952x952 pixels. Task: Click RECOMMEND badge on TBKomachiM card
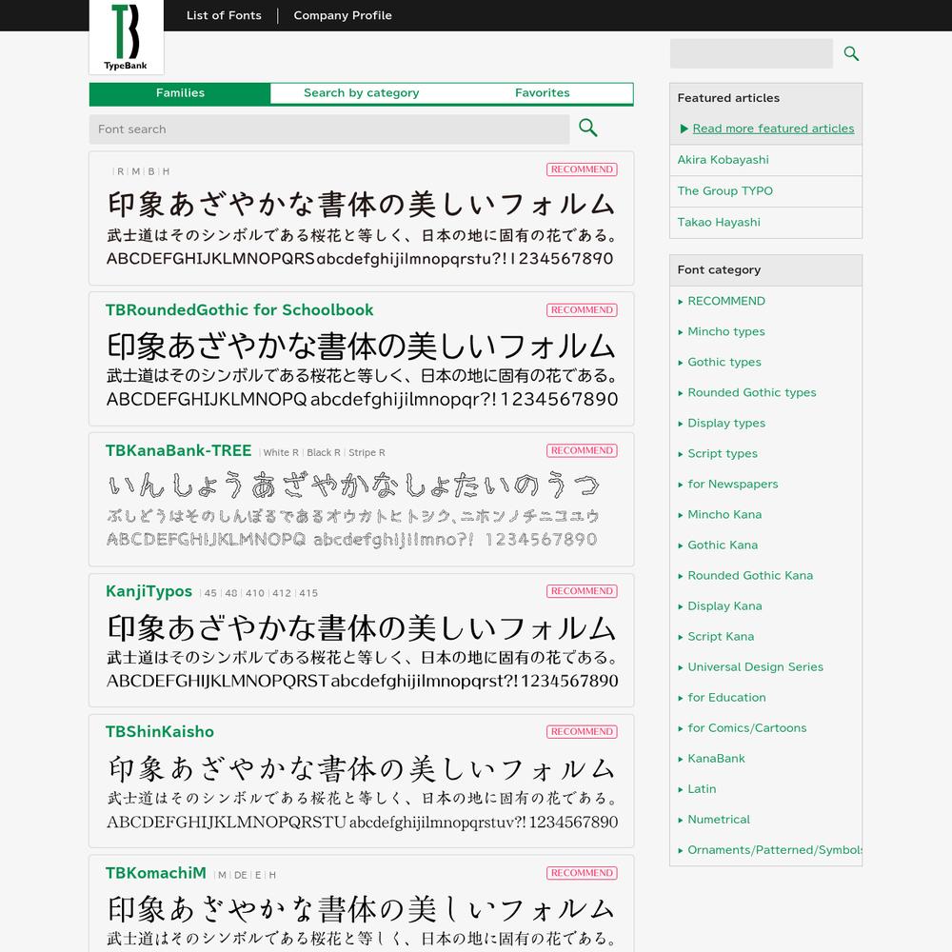[x=582, y=872]
